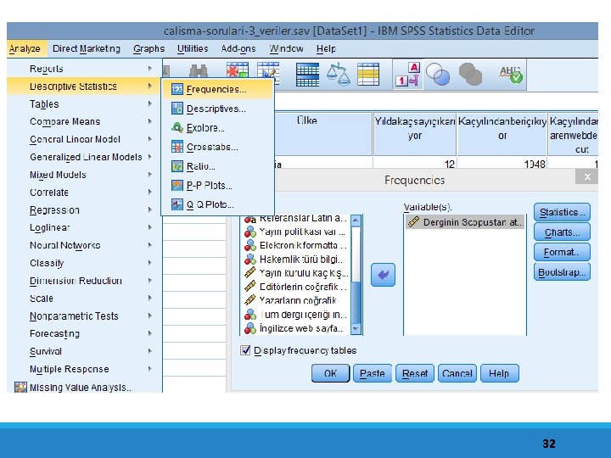Click the Format button
This screenshot has height=458, width=611.
(x=562, y=253)
